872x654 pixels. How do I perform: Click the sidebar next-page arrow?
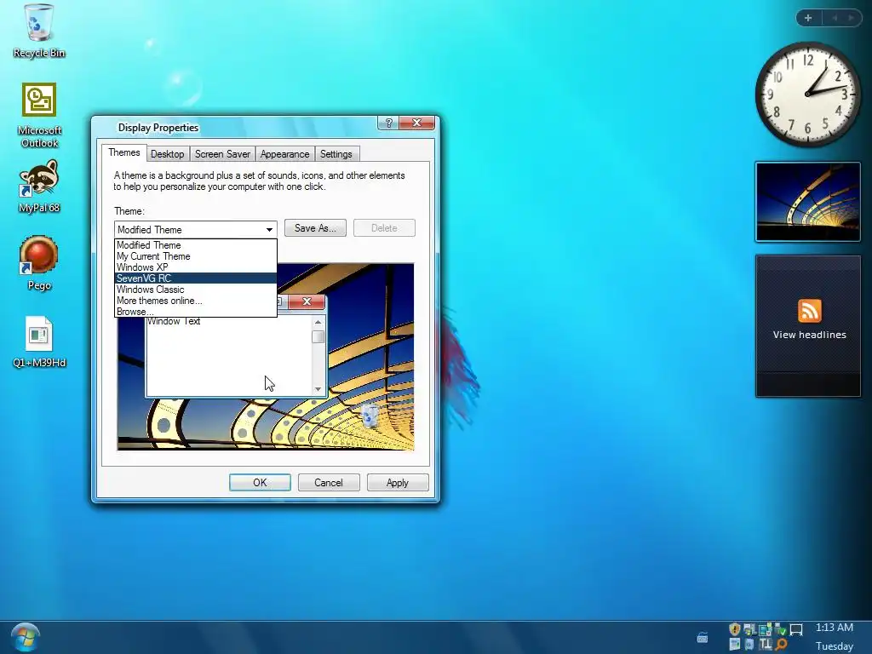pyautogui.click(x=851, y=18)
